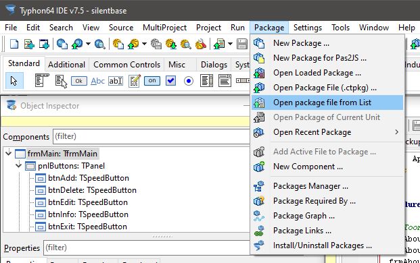Collapse the pnlButtons tree node
This screenshot has width=420, height=263.
click(x=18, y=165)
